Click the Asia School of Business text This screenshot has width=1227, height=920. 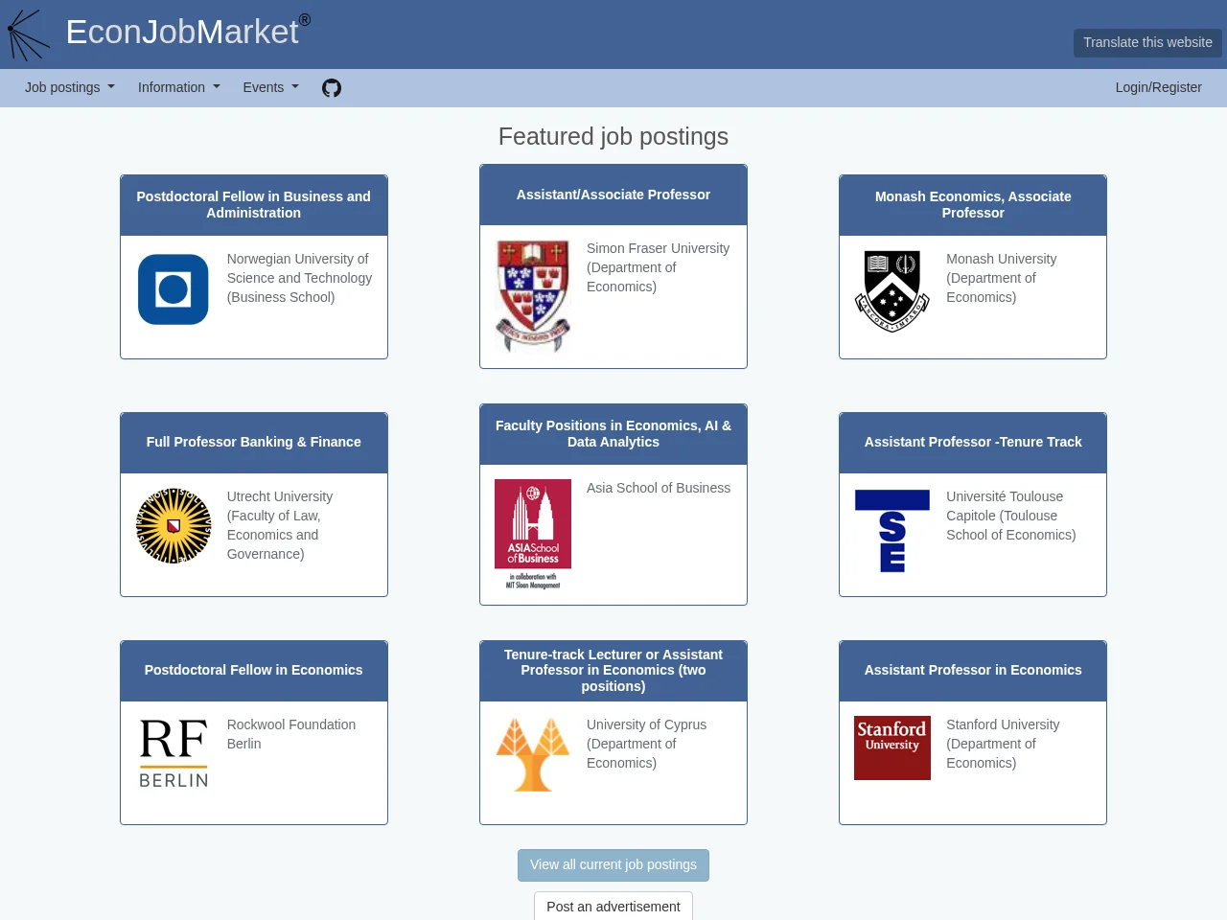659,488
